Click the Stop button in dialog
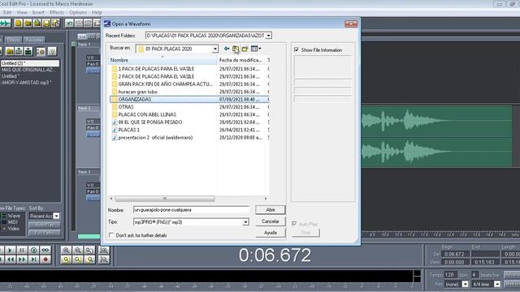This screenshot has height=292, width=520. click(x=305, y=233)
